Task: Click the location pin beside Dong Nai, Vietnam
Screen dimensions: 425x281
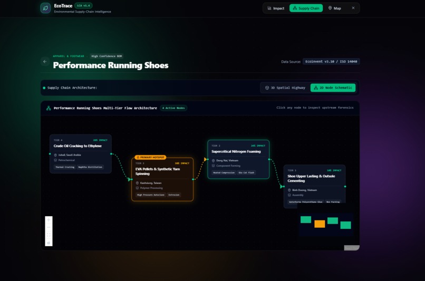Action: tap(214, 161)
